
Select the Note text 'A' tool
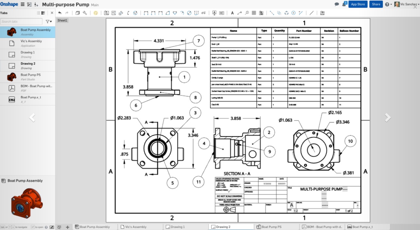point(232,13)
